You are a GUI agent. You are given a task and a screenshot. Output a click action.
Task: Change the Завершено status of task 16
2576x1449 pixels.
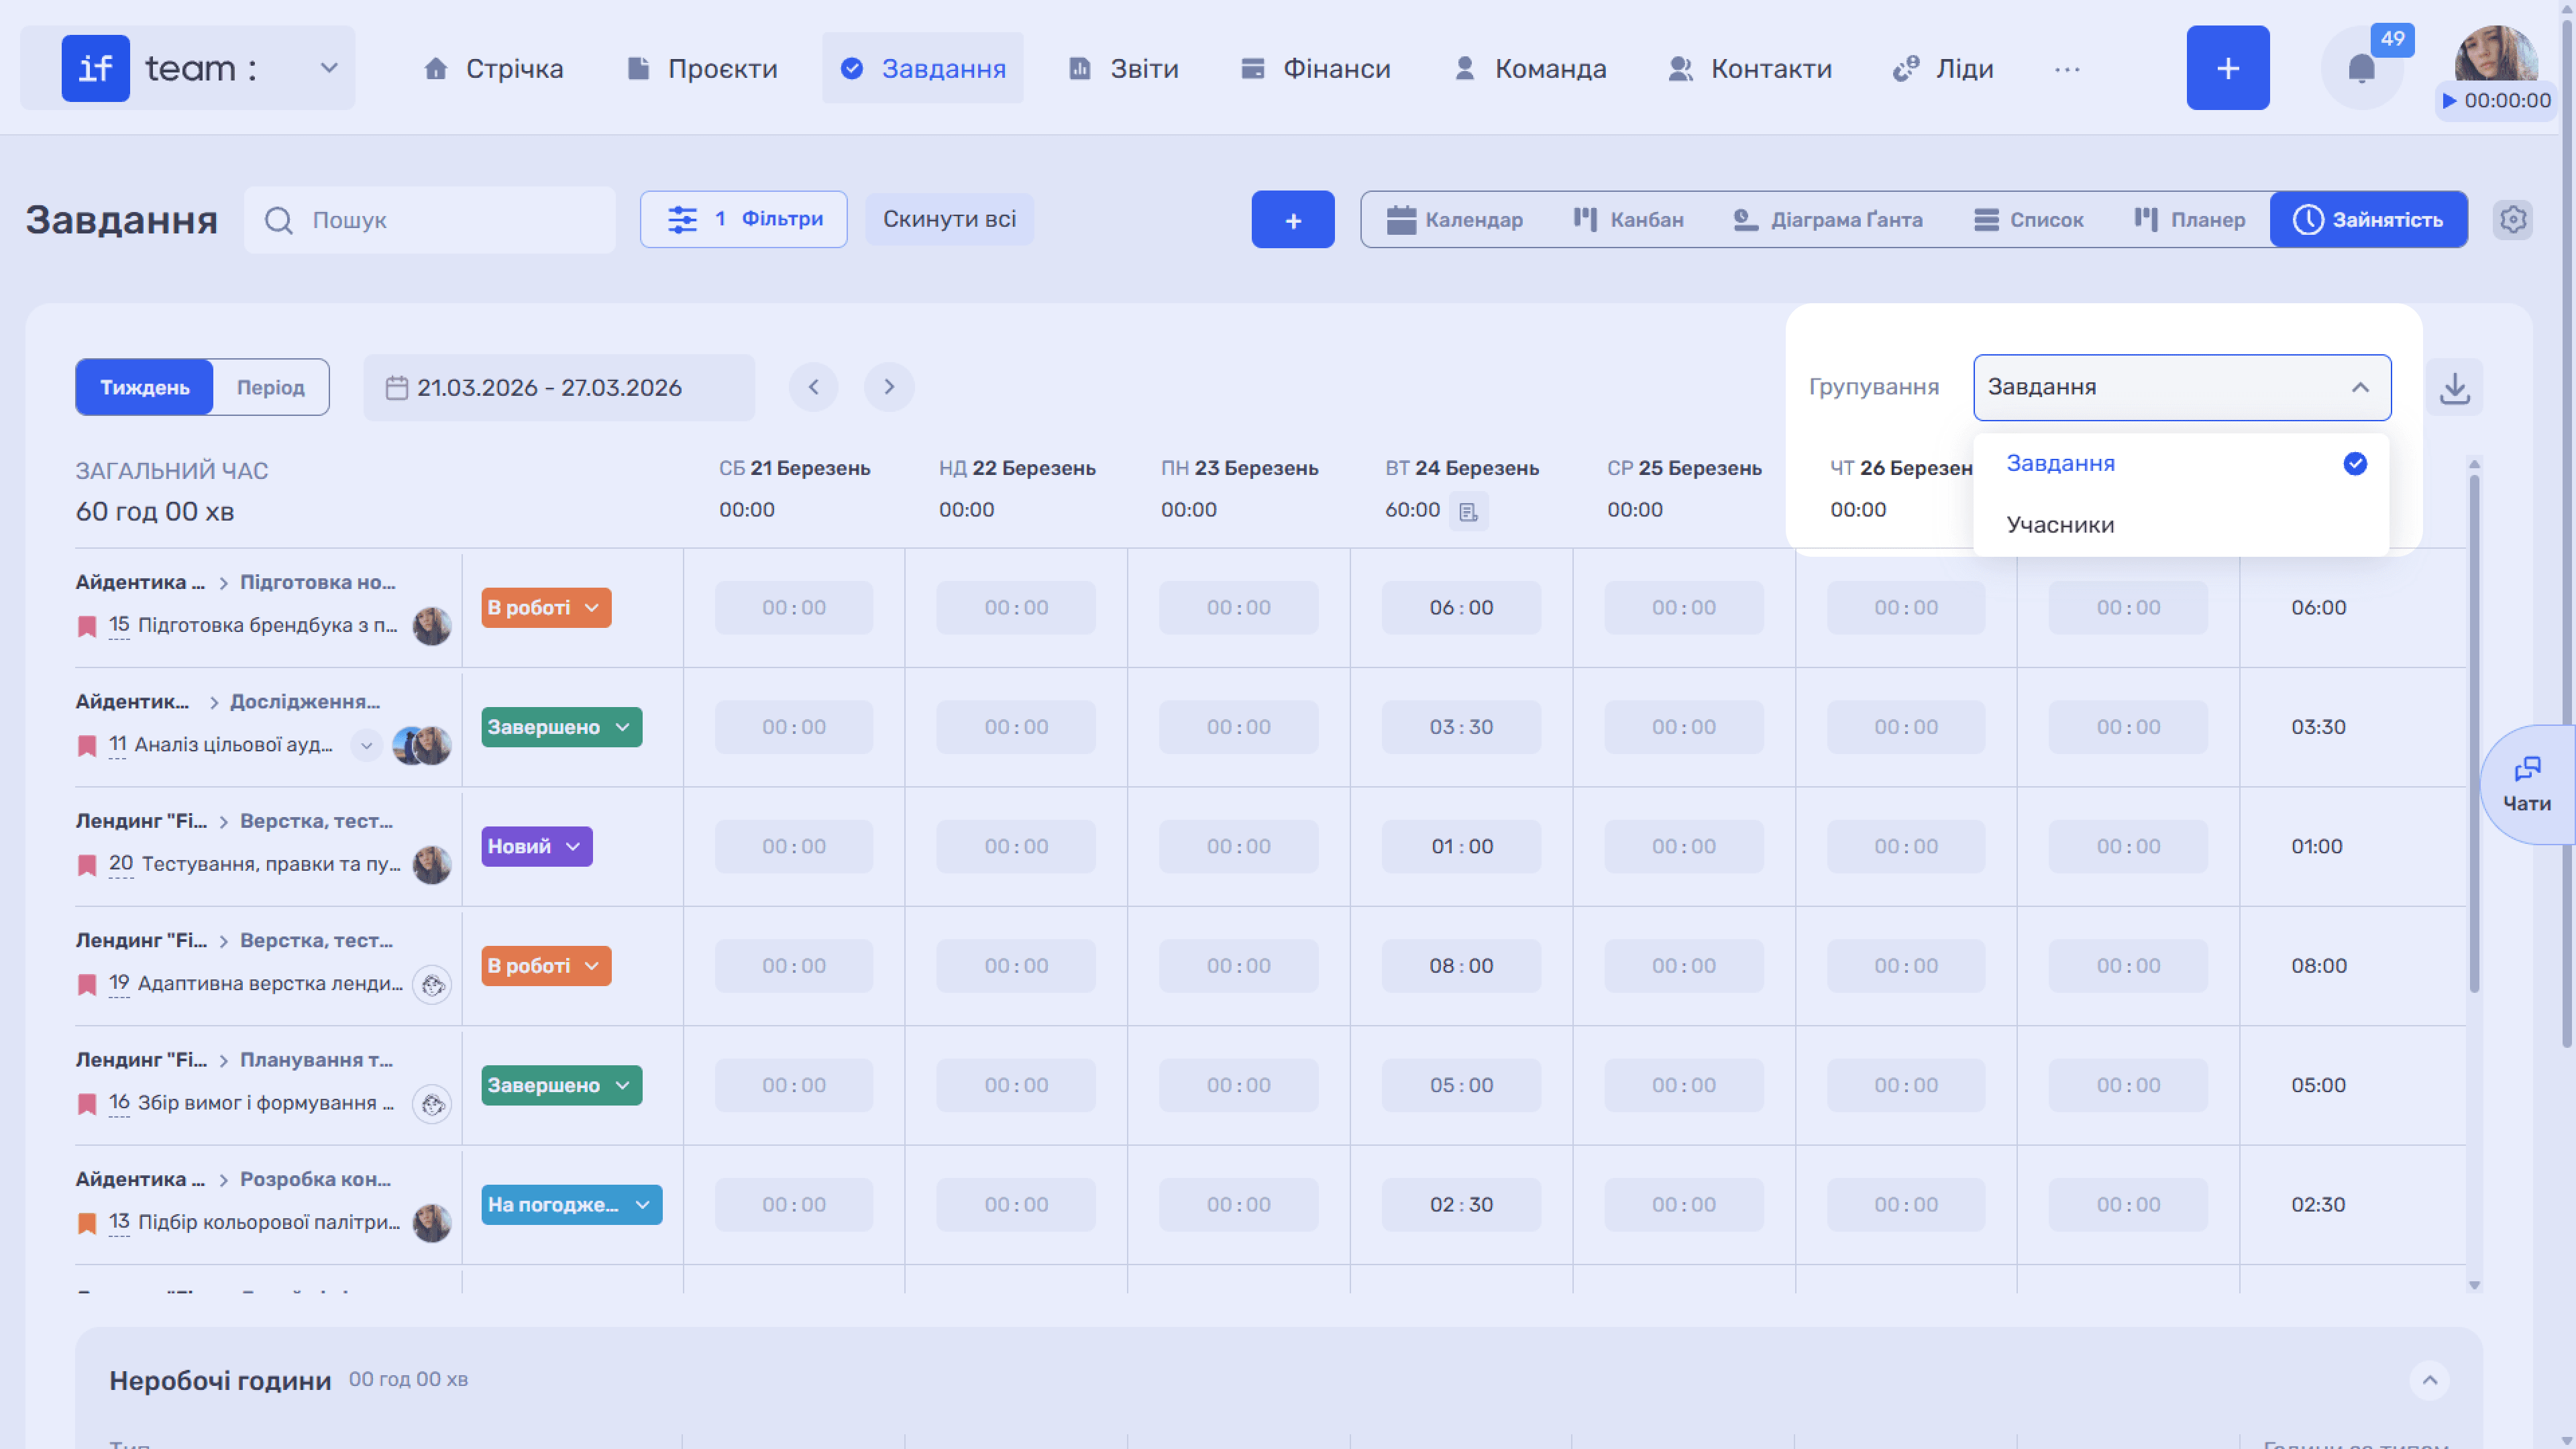562,1085
